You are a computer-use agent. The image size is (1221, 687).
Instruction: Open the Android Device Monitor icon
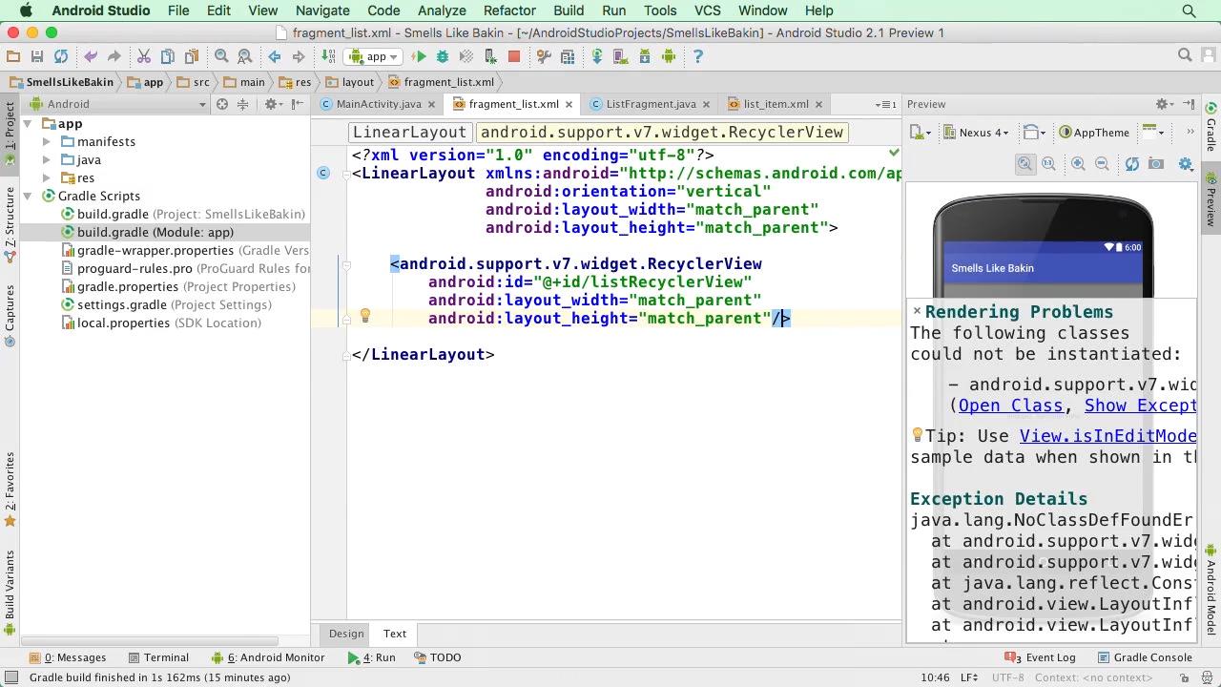point(669,57)
